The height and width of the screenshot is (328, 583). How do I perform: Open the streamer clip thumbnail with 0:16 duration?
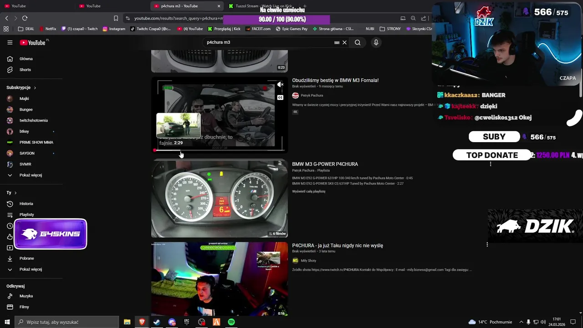click(220, 279)
